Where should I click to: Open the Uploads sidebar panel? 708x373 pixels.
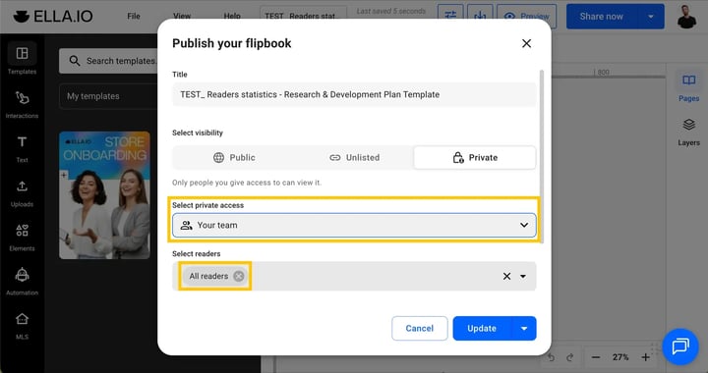(22, 193)
